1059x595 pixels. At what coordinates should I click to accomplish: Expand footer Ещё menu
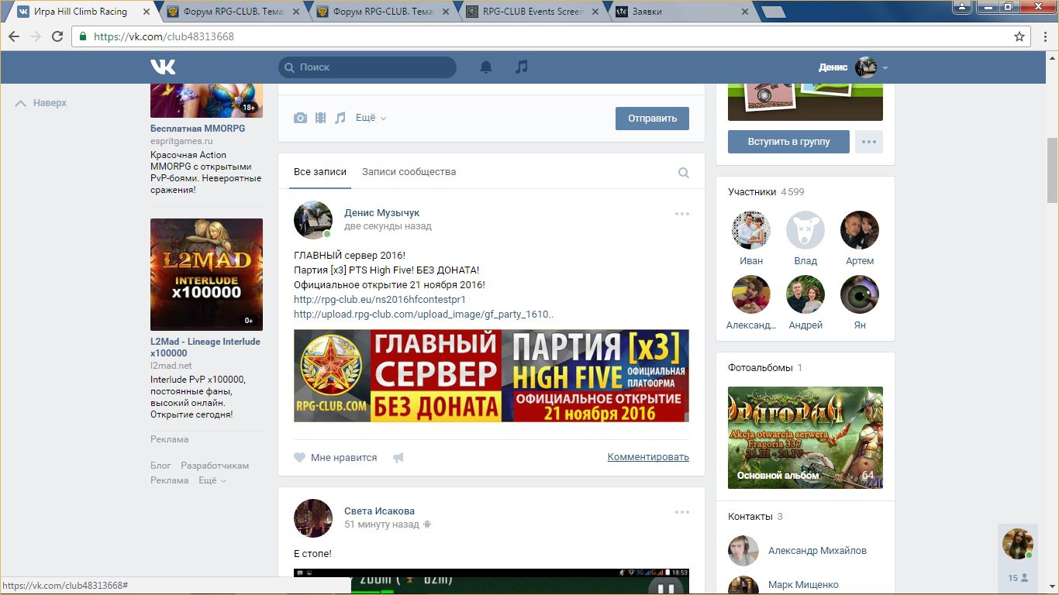pyautogui.click(x=212, y=480)
